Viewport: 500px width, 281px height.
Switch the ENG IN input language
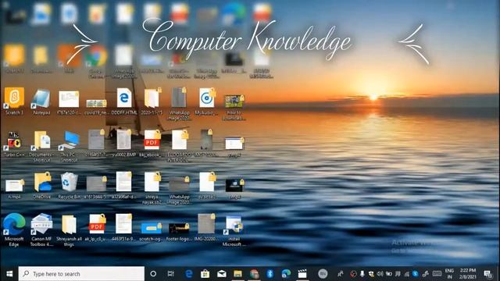[x=449, y=274]
